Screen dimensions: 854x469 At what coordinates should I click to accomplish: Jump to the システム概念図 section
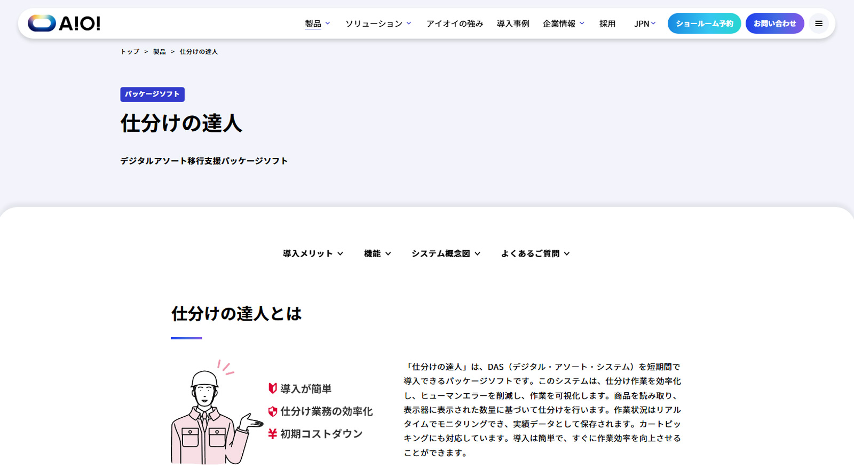point(446,253)
